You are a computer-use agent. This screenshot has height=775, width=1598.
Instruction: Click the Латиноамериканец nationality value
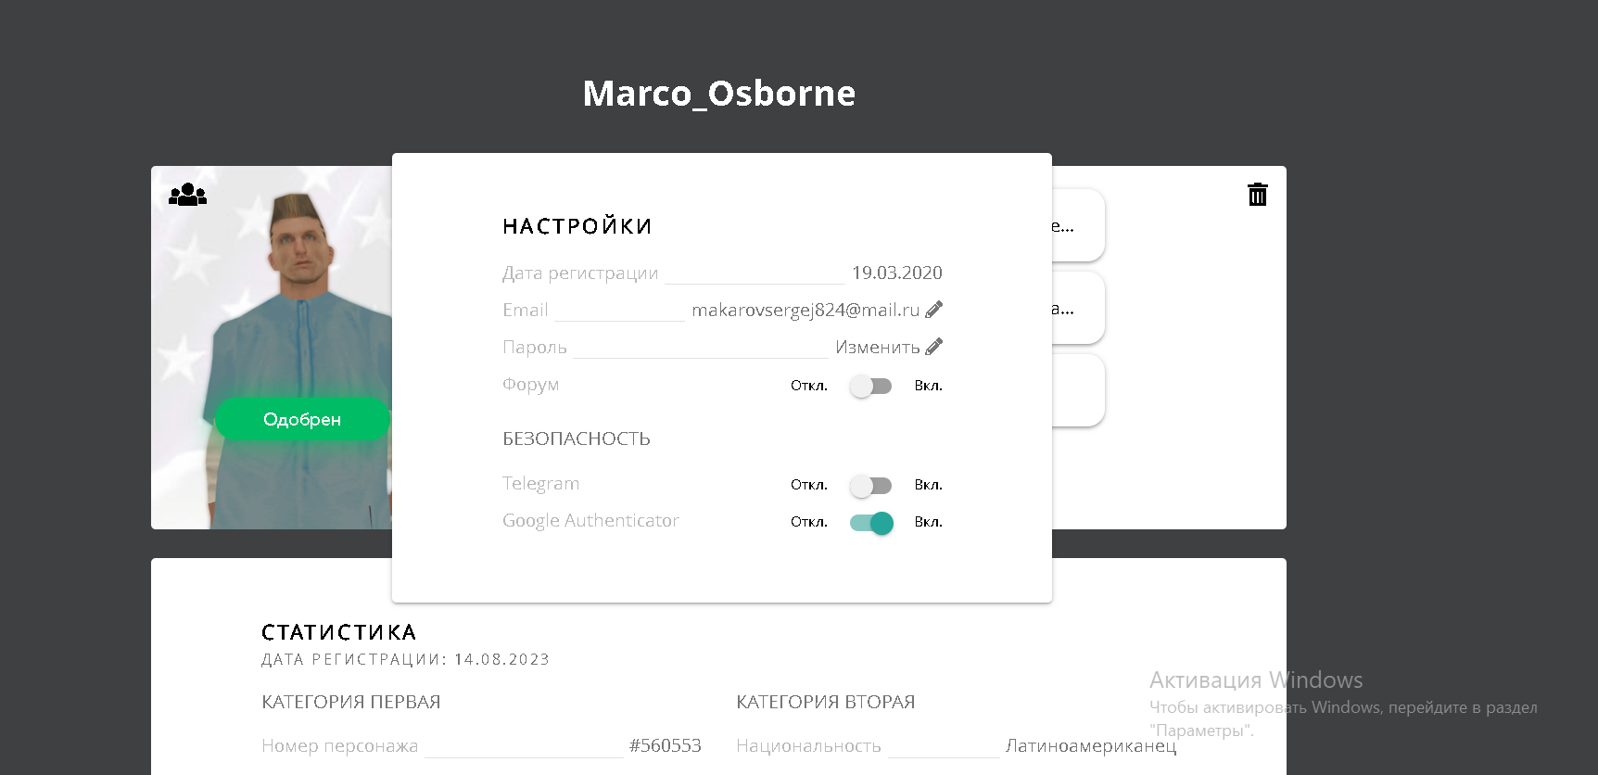click(x=1091, y=745)
